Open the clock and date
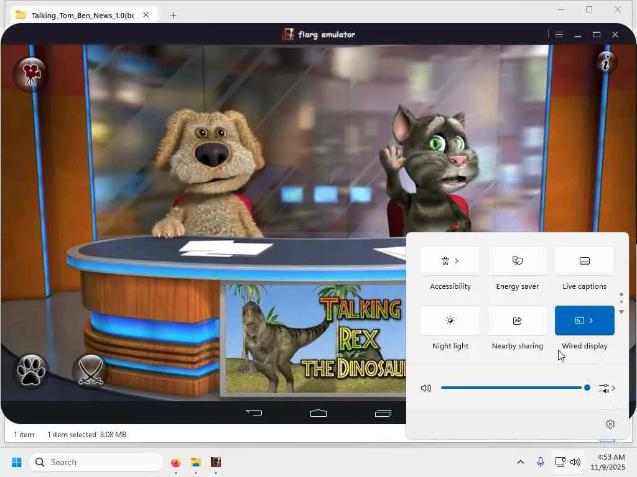The height and width of the screenshot is (477, 637). coord(608,462)
